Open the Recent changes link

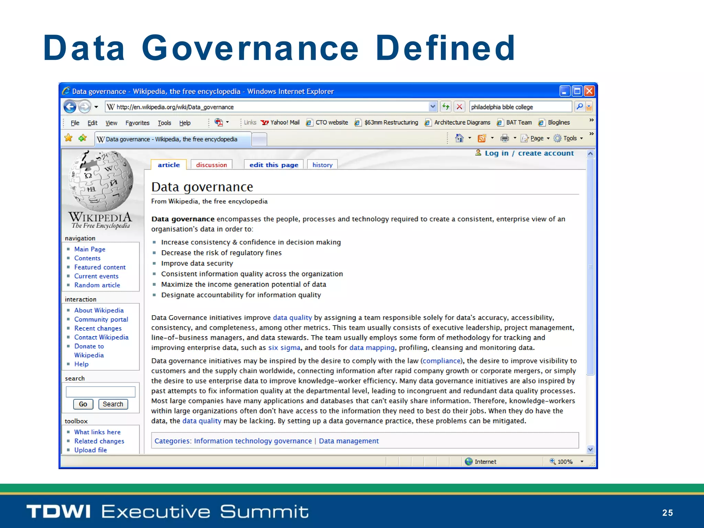tap(98, 328)
